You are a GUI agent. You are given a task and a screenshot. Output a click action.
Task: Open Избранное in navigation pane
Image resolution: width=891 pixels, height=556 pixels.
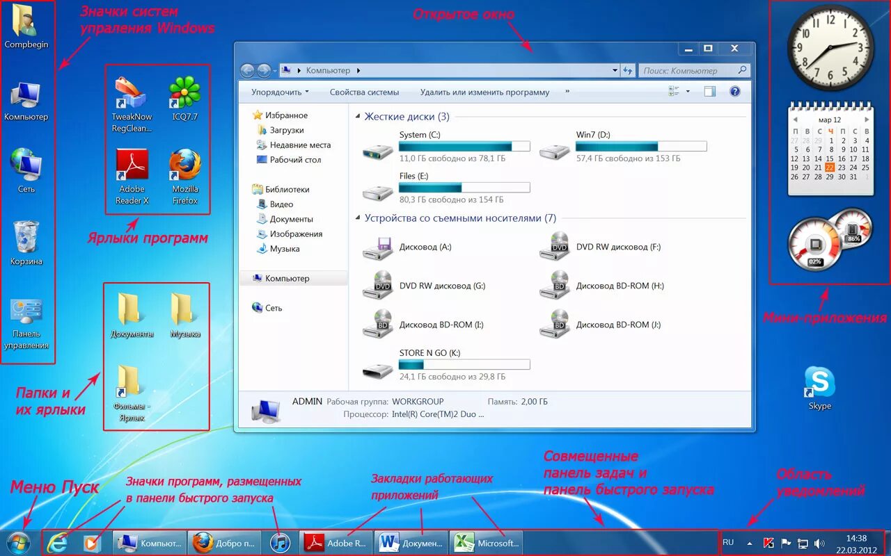pyautogui.click(x=281, y=115)
